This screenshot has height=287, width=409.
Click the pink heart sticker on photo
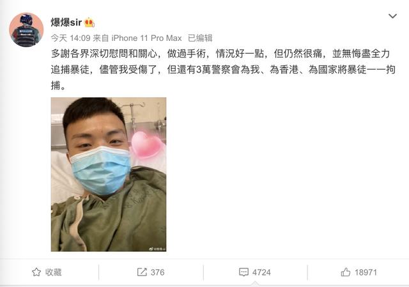(x=146, y=145)
